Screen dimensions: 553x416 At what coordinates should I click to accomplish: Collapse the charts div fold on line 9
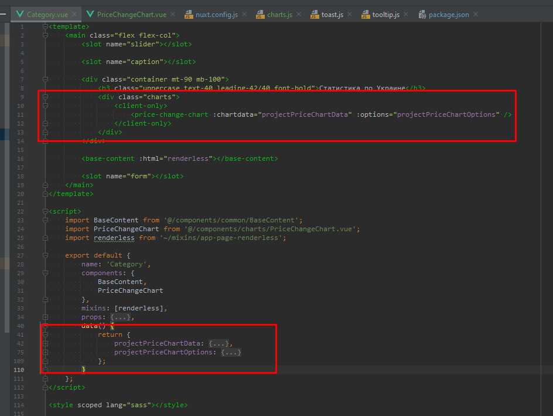coord(45,97)
